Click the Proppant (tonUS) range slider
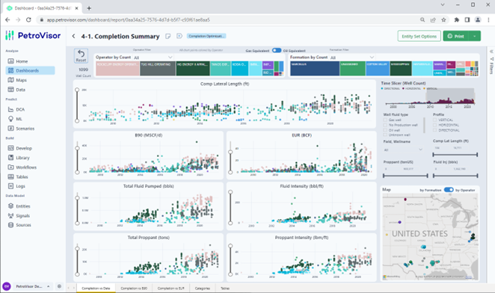Viewport: 495px width, 293px height. 405,176
